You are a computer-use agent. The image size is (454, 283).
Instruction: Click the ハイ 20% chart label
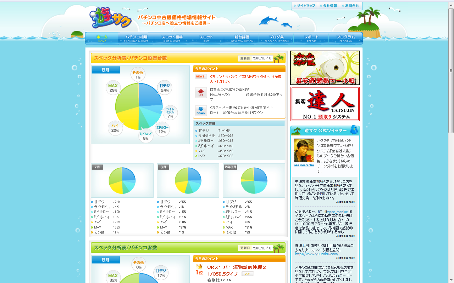115,128
